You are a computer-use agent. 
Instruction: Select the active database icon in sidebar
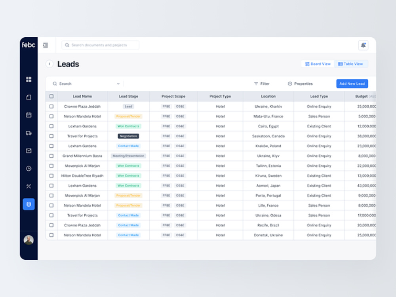(29, 204)
